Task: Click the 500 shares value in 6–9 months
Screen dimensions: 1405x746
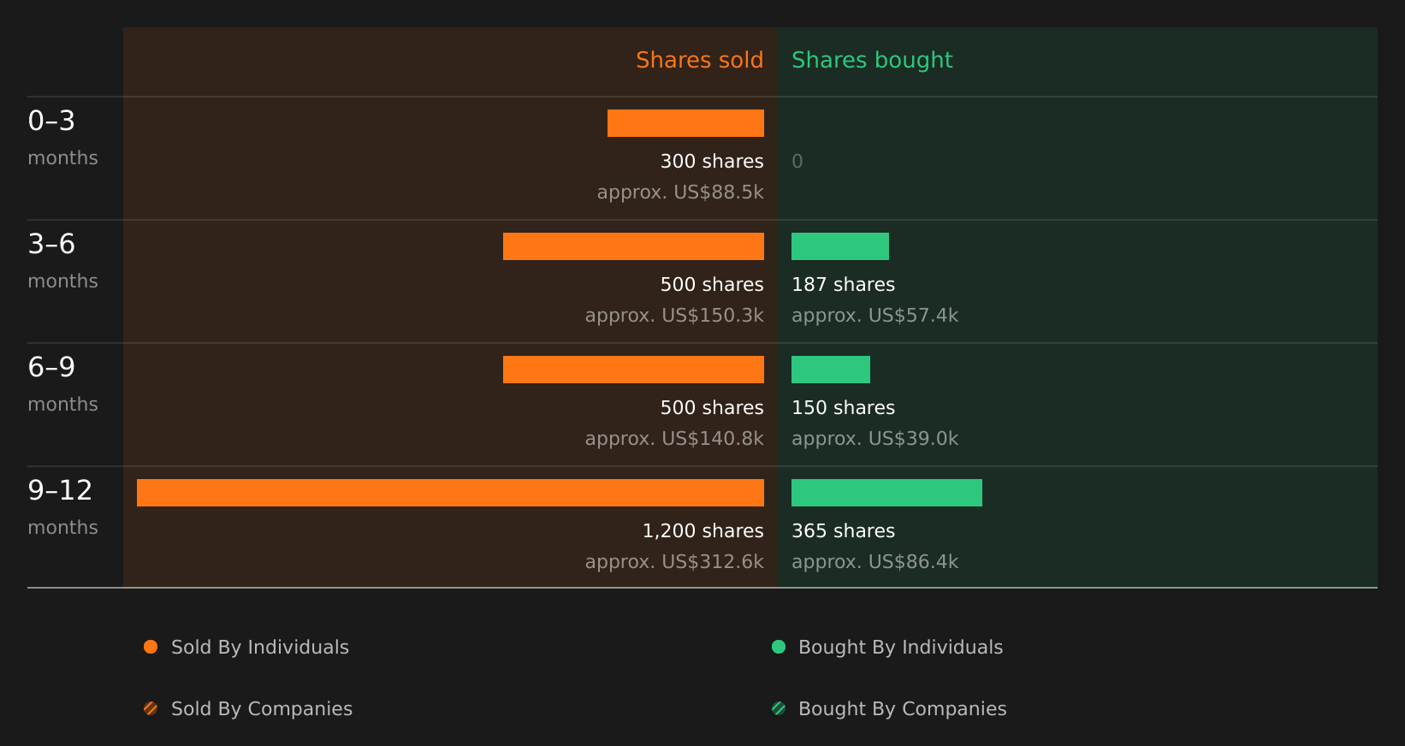Action: (x=712, y=407)
